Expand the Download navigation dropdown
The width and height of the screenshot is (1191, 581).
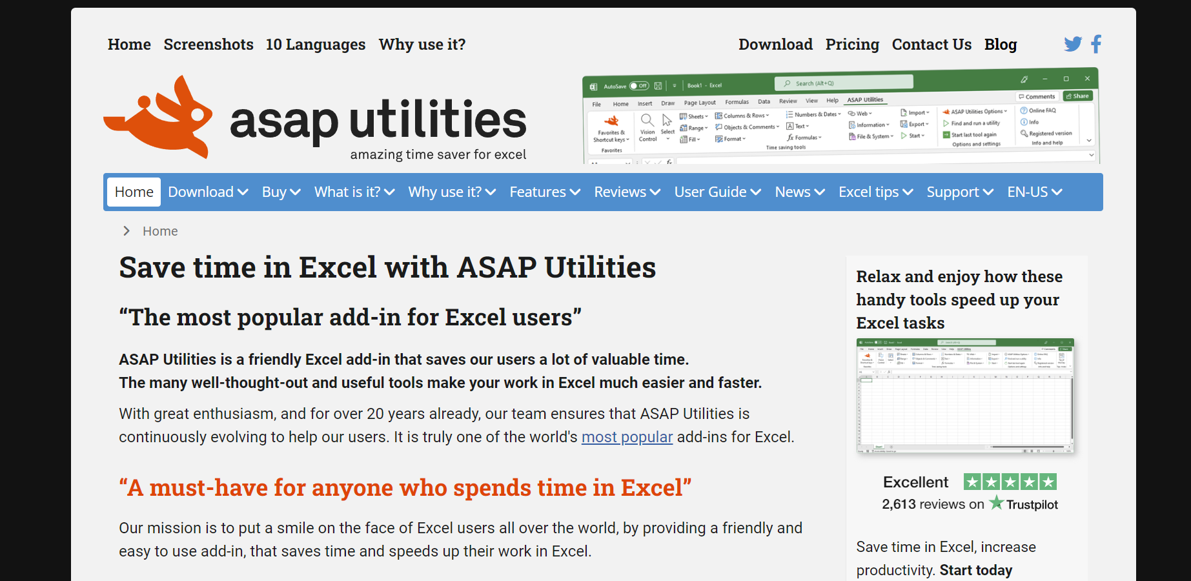click(x=208, y=192)
